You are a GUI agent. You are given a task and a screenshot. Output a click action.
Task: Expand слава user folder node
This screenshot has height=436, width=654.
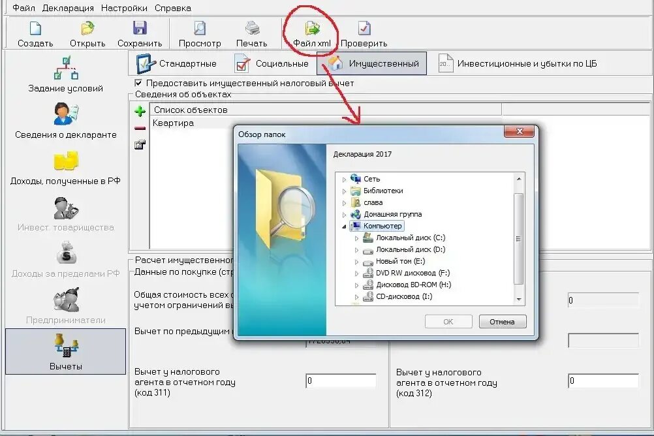344,203
